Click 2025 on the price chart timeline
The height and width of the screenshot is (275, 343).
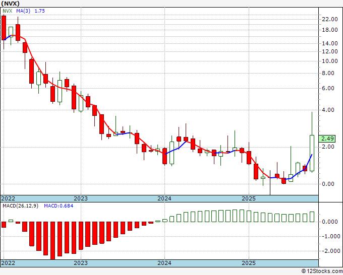(x=249, y=198)
